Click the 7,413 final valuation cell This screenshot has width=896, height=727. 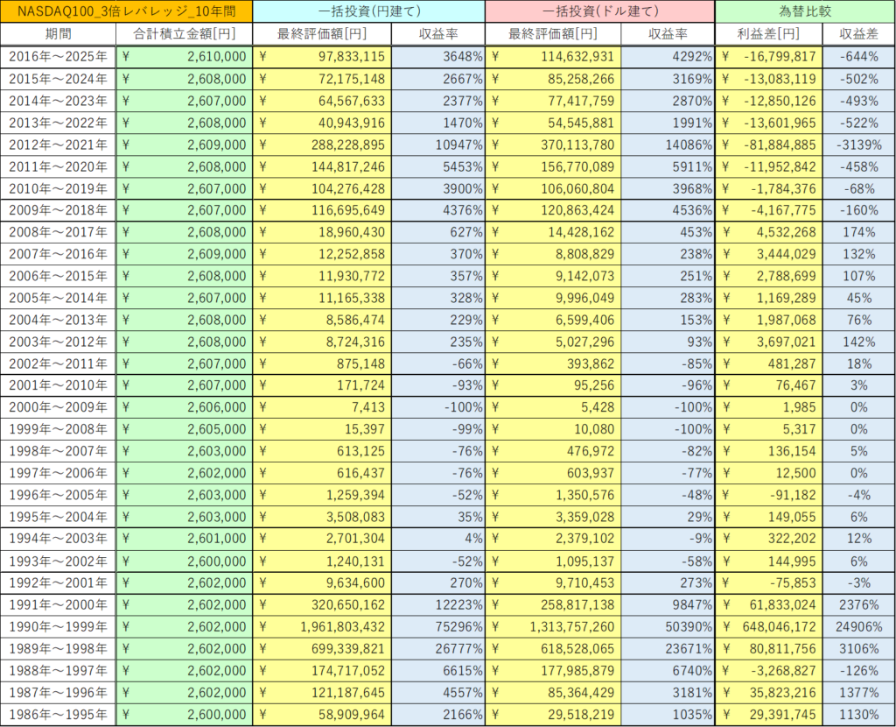[322, 407]
